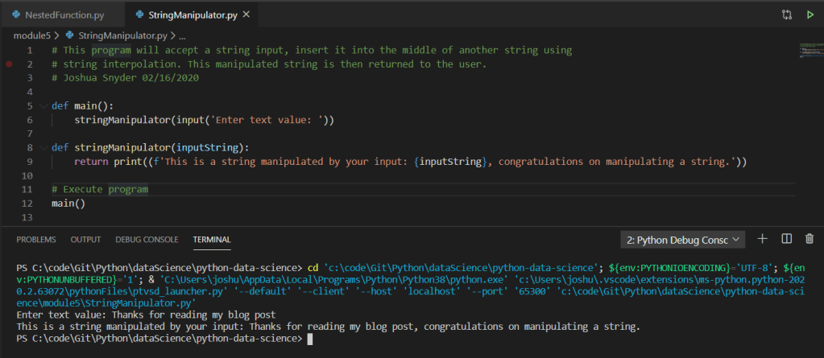Screen dimensions: 824x358
Task: Click the Python file icon in the breadcrumb
Action: [69, 35]
